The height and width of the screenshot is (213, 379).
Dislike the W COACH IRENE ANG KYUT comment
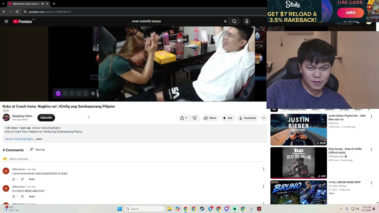point(22,196)
